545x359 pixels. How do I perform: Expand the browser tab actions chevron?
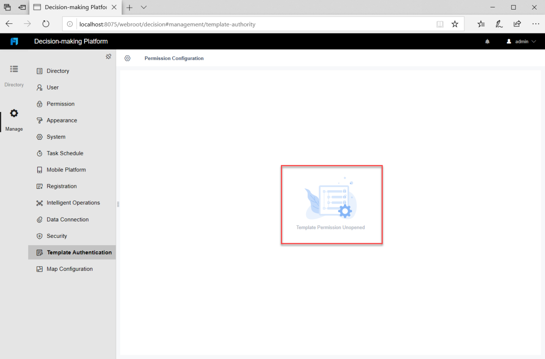pyautogui.click(x=144, y=7)
